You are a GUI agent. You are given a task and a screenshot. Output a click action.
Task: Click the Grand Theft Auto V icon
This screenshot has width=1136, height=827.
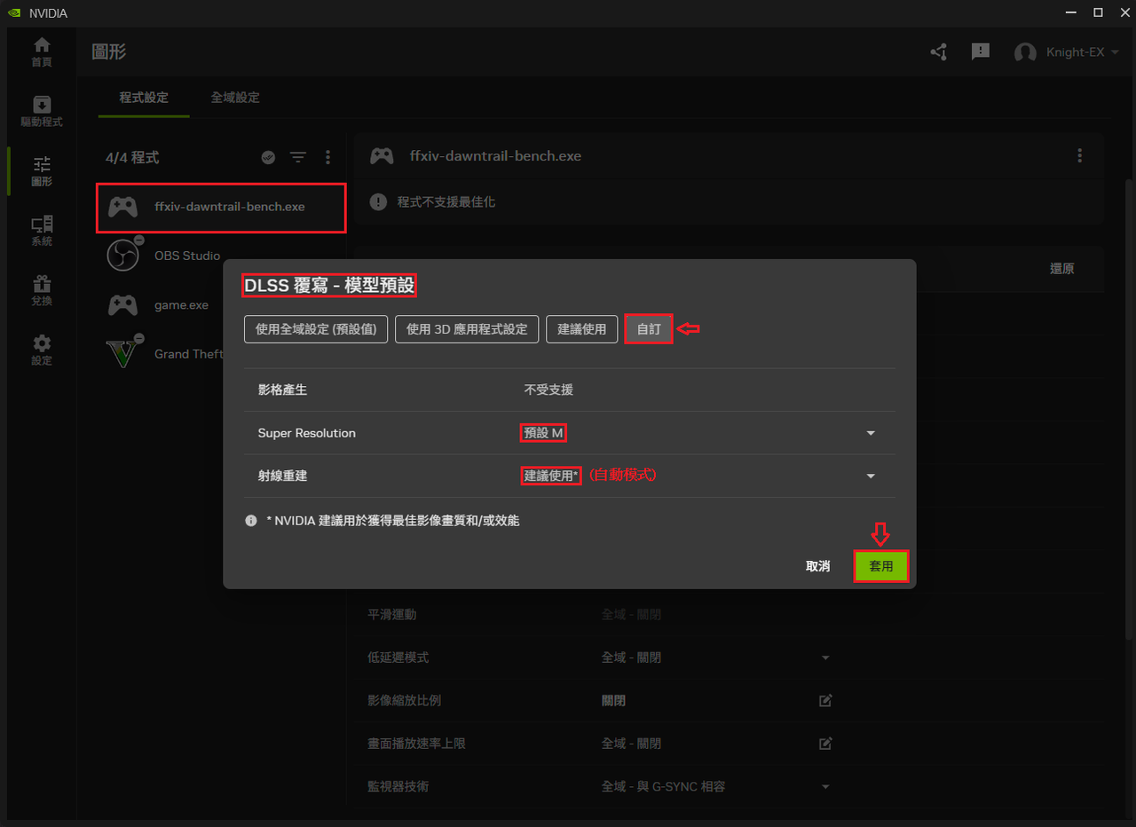click(x=122, y=353)
